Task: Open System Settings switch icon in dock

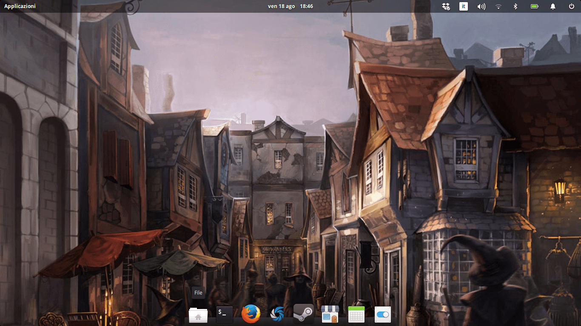Action: tap(383, 315)
